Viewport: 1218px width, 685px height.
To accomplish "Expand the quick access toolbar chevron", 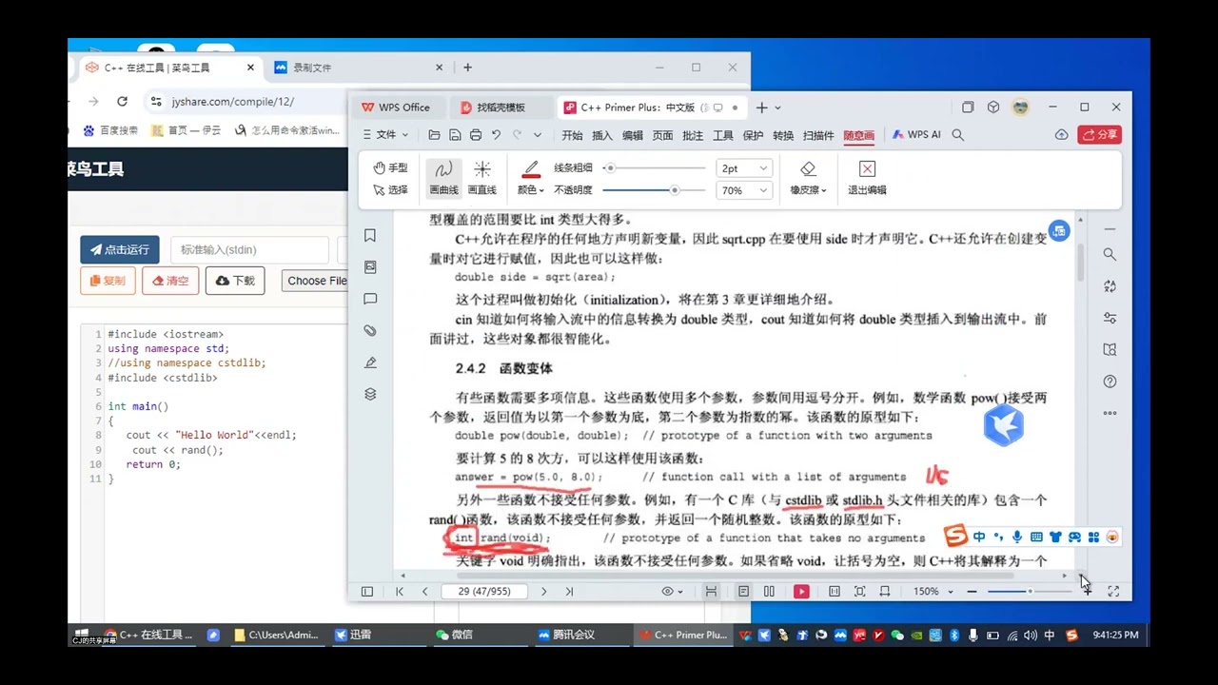I will 538,135.
